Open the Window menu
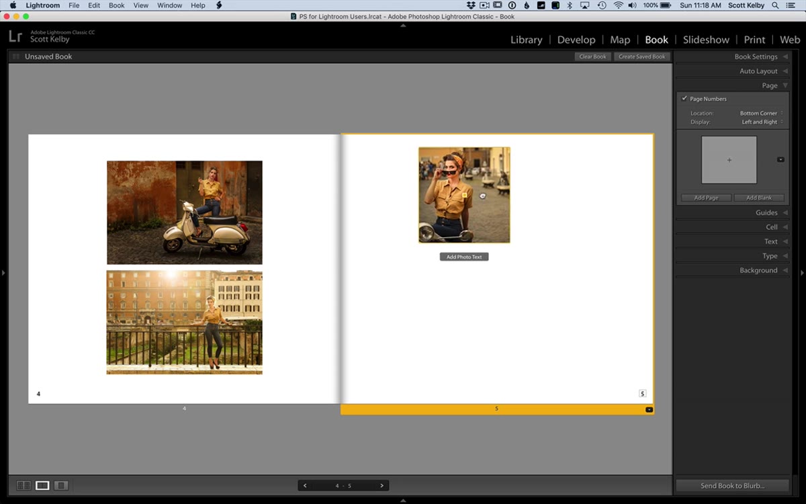The height and width of the screenshot is (504, 806). 169,5
